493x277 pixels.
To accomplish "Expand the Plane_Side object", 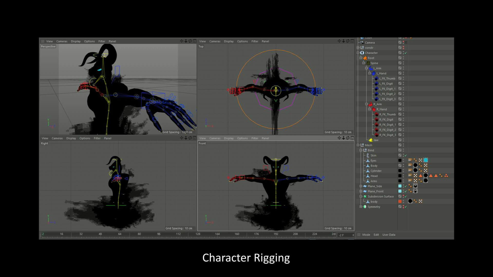I will (x=361, y=186).
